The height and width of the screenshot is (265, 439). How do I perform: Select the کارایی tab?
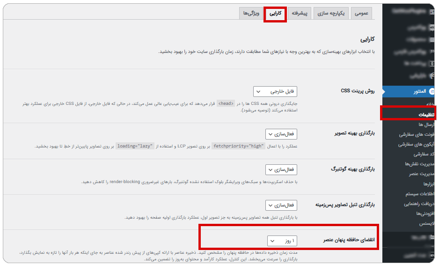pyautogui.click(x=275, y=13)
